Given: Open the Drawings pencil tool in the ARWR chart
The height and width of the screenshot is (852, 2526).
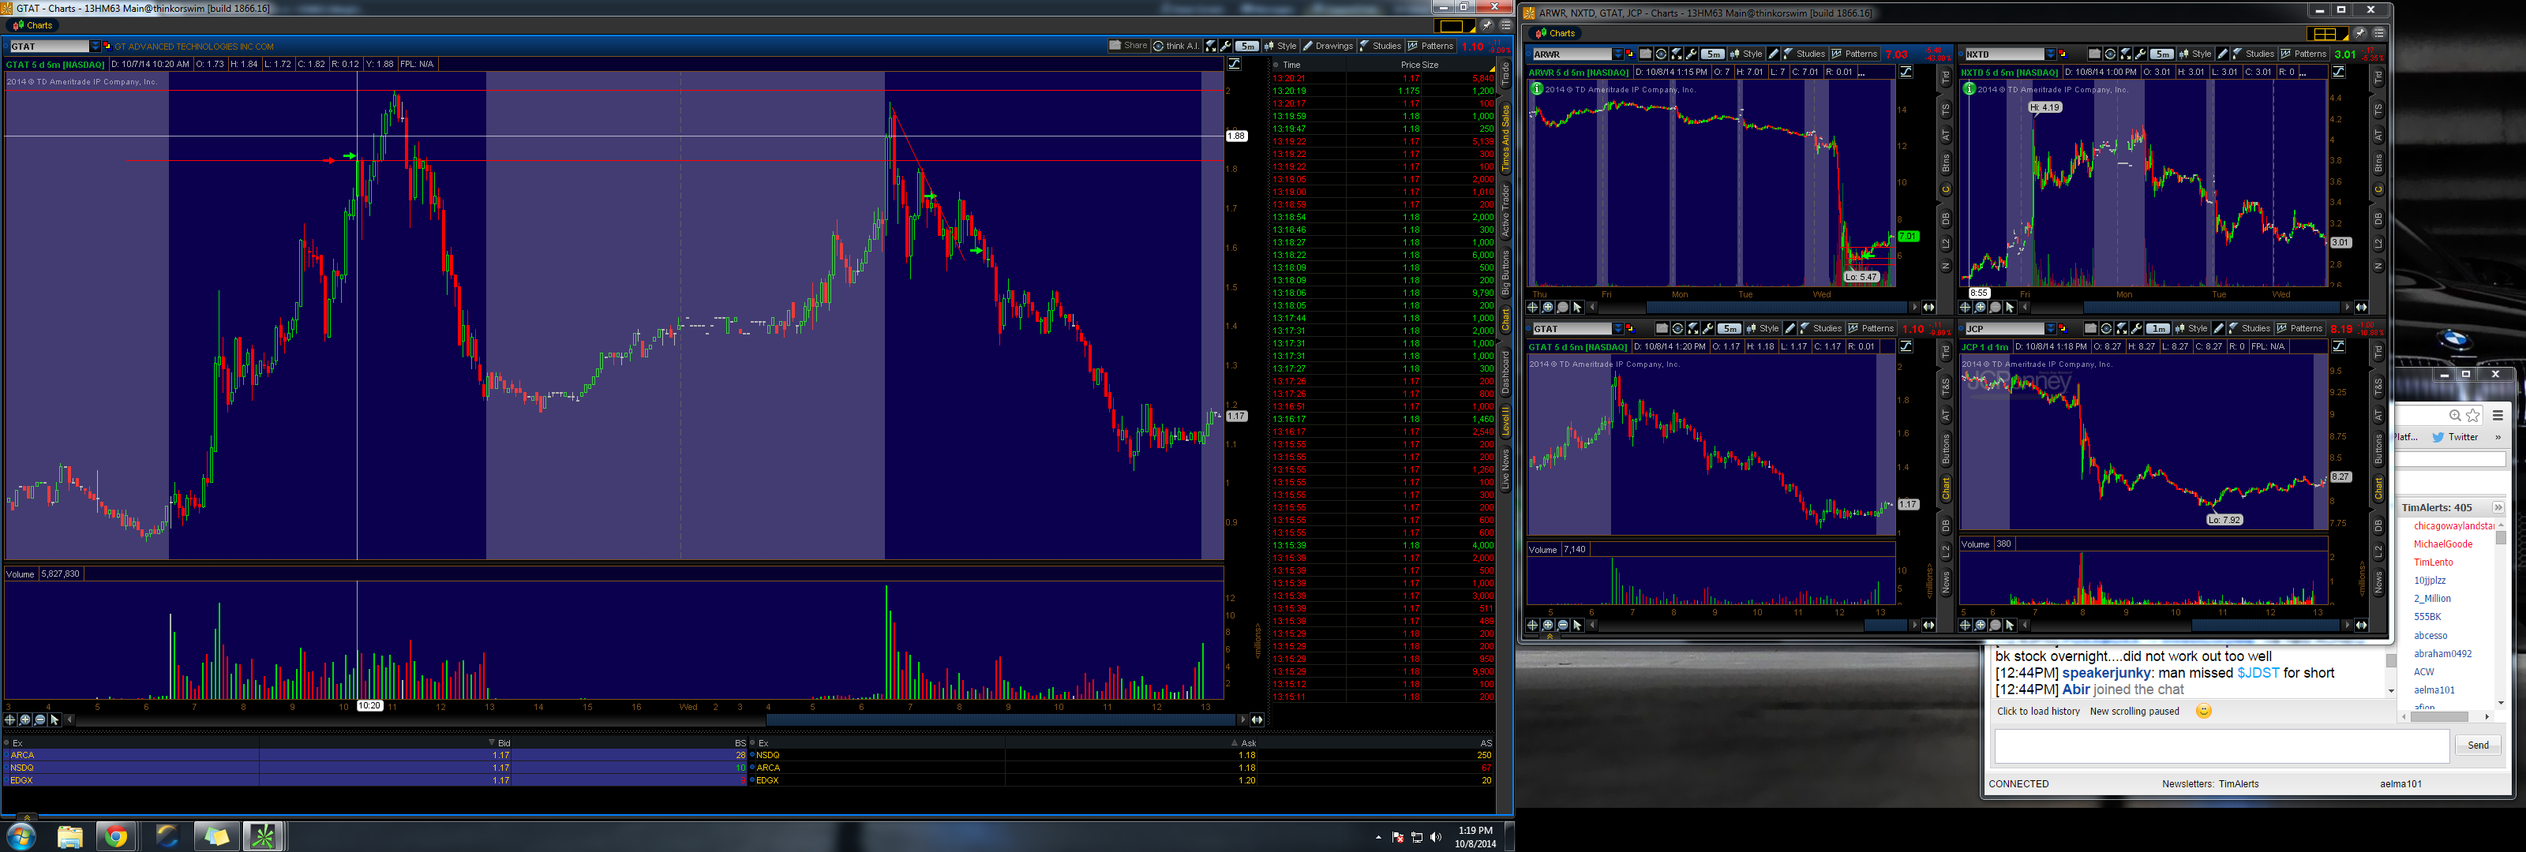Looking at the screenshot, I should 1773,54.
